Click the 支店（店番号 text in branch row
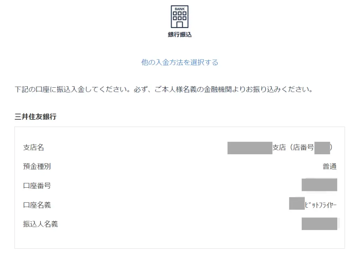360x255 pixels. point(293,147)
